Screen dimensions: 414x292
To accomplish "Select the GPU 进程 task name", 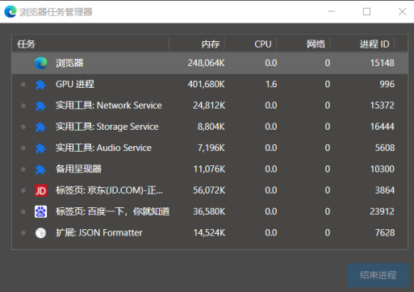I will click(75, 84).
